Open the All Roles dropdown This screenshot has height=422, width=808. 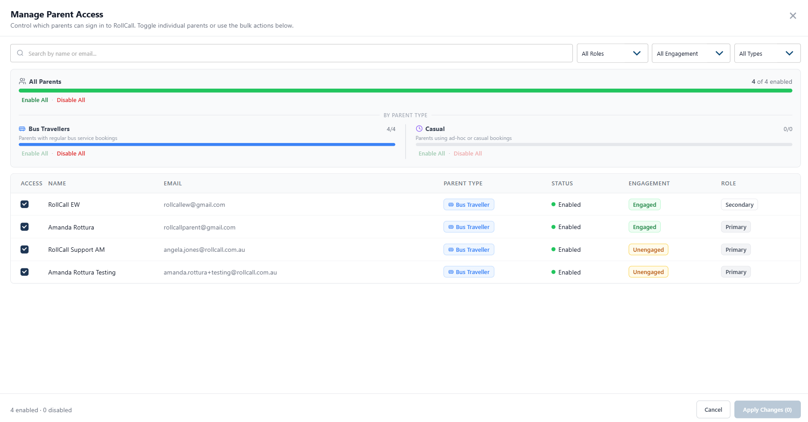pyautogui.click(x=612, y=53)
